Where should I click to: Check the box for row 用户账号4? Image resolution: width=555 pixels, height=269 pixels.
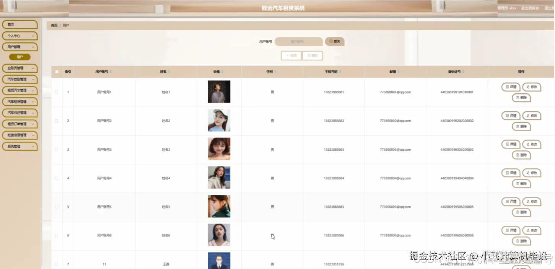pos(57,178)
